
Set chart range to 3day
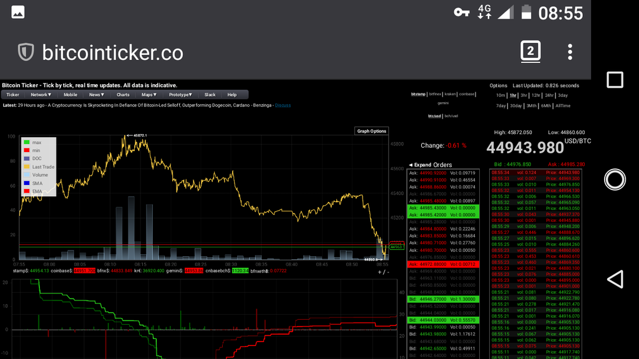(x=563, y=95)
